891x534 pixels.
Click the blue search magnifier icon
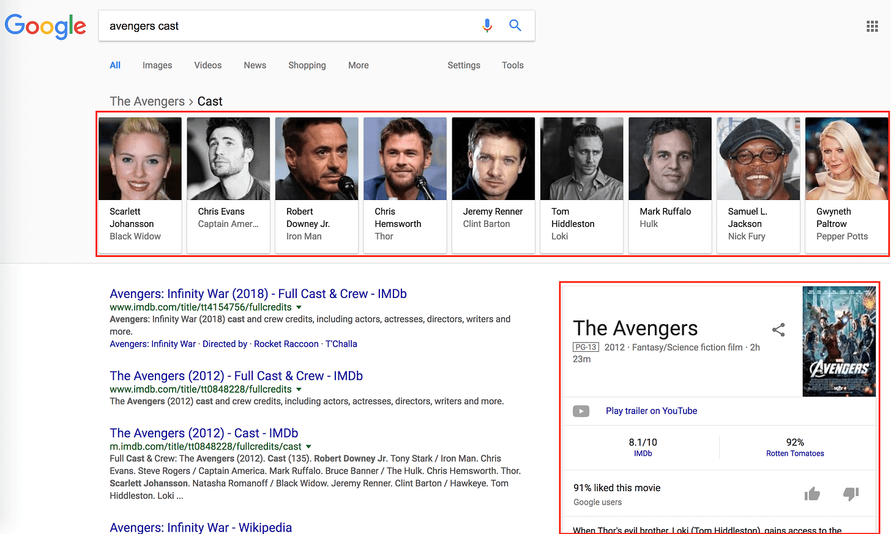(x=515, y=26)
